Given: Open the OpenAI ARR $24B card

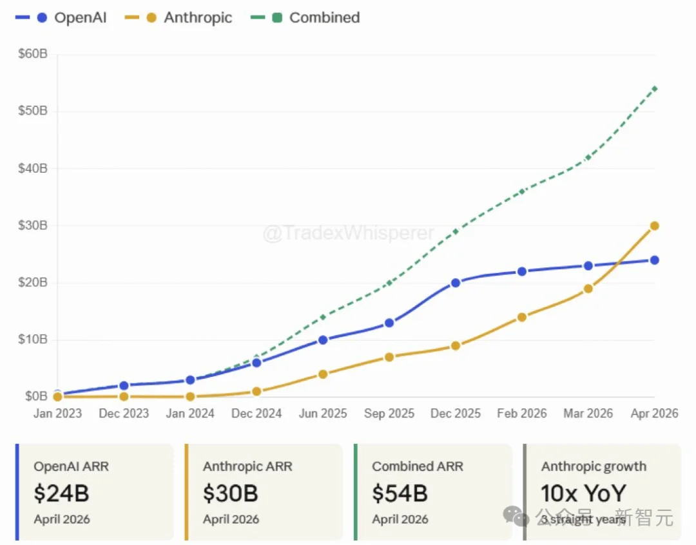Looking at the screenshot, I should click(x=95, y=492).
